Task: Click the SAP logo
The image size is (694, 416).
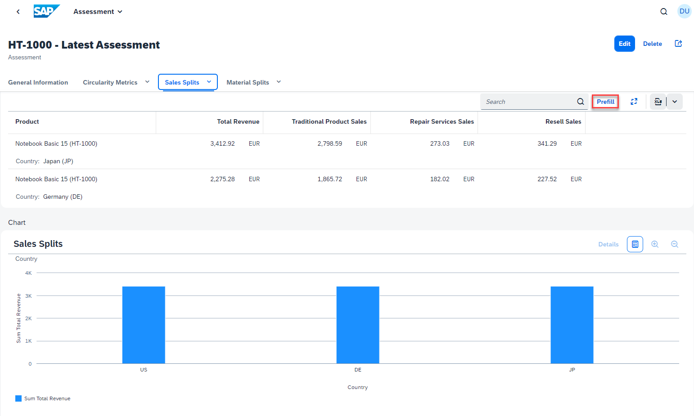Action: [47, 11]
